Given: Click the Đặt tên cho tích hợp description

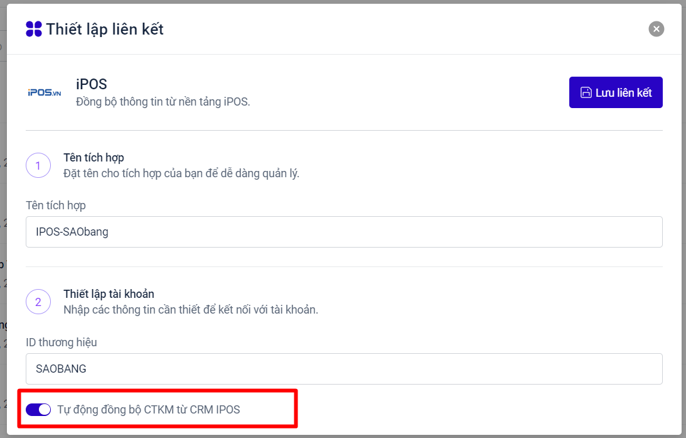Looking at the screenshot, I should pos(181,173).
